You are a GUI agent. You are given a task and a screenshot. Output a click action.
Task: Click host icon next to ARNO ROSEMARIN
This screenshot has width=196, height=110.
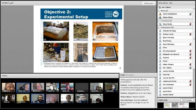160,14
